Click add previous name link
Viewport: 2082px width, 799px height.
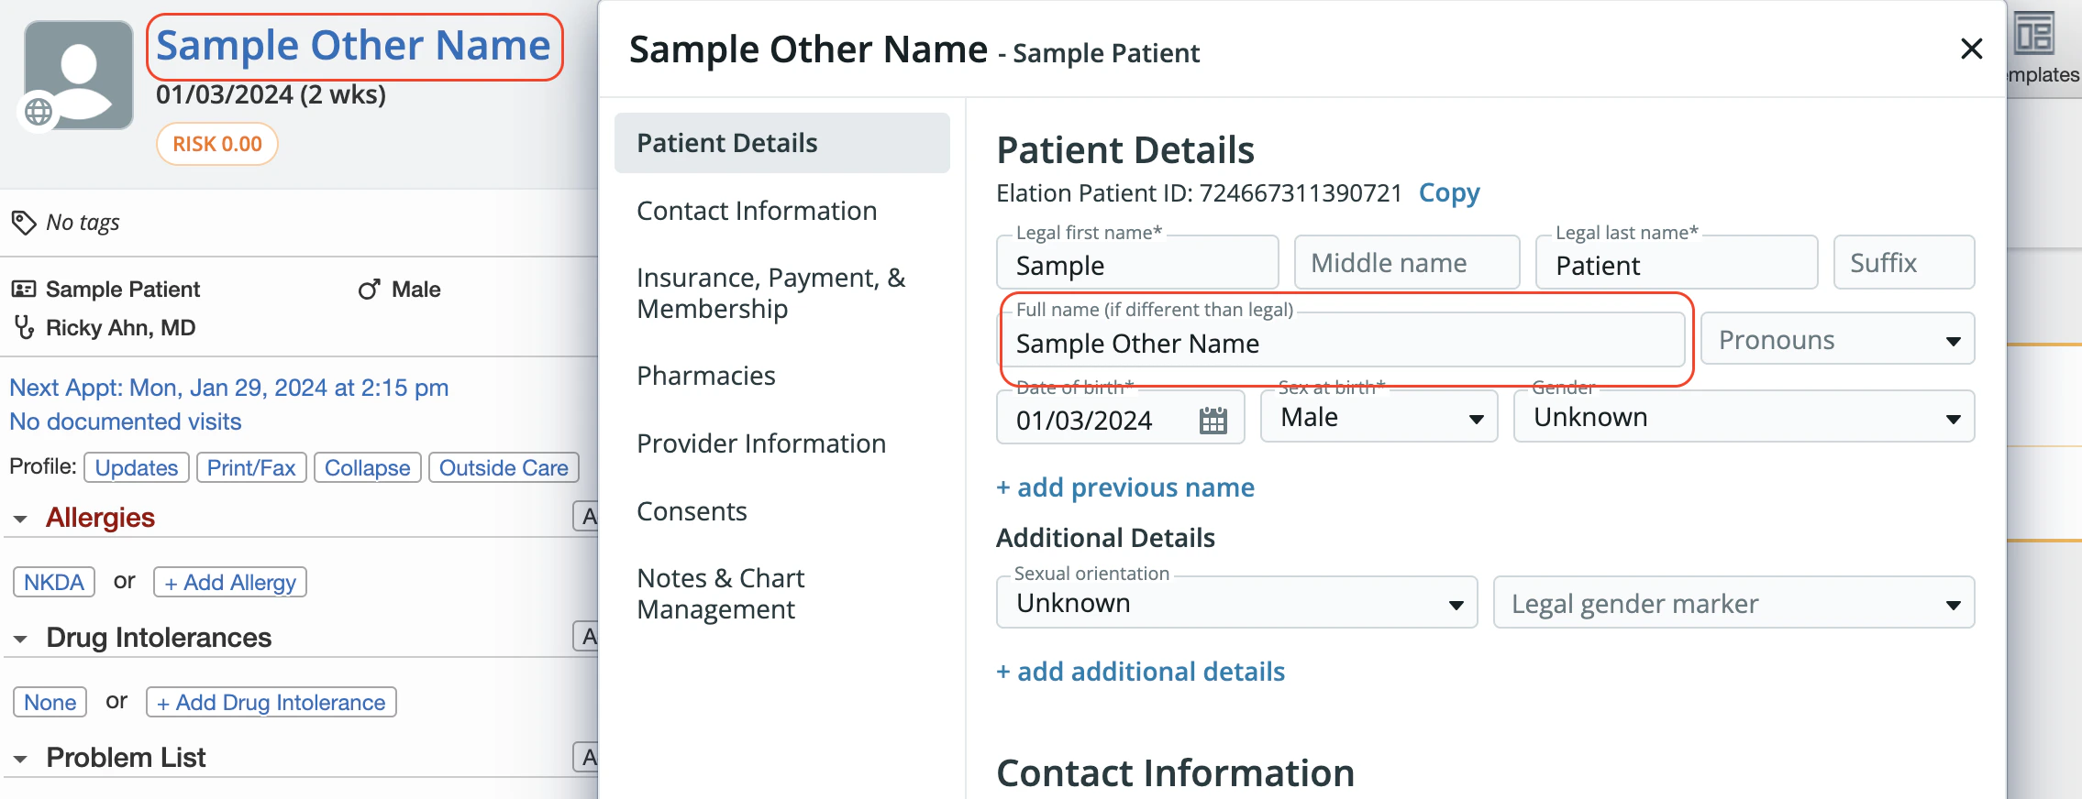pyautogui.click(x=1125, y=487)
